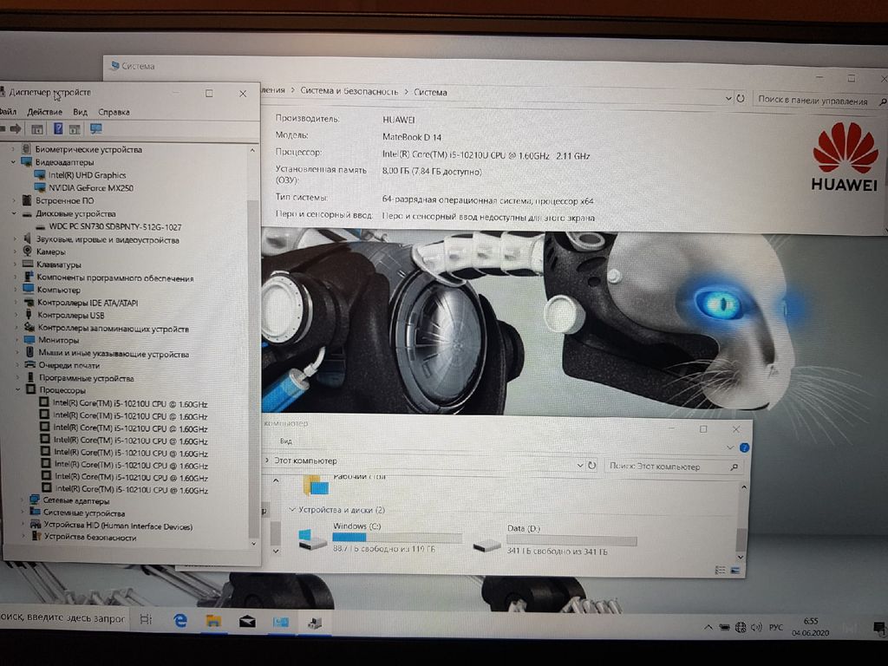Click the Камеры category icon

pyautogui.click(x=27, y=251)
